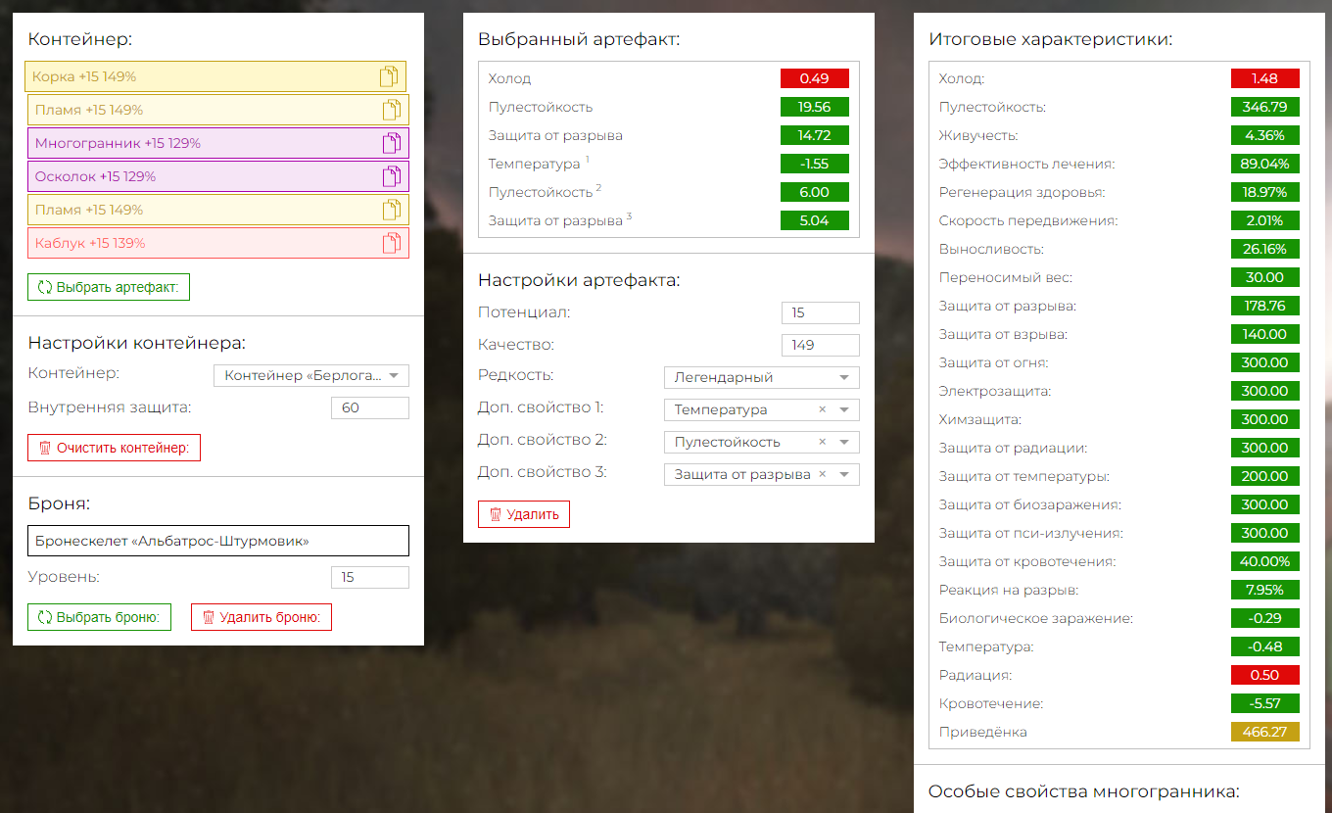Click the total Пулестойкость value 346.79
The height and width of the screenshot is (813, 1332).
(x=1265, y=107)
